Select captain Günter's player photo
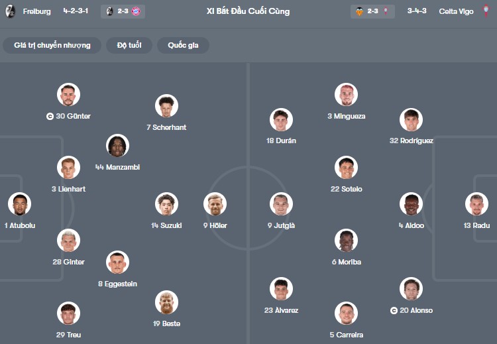497x344 pixels. click(x=68, y=95)
